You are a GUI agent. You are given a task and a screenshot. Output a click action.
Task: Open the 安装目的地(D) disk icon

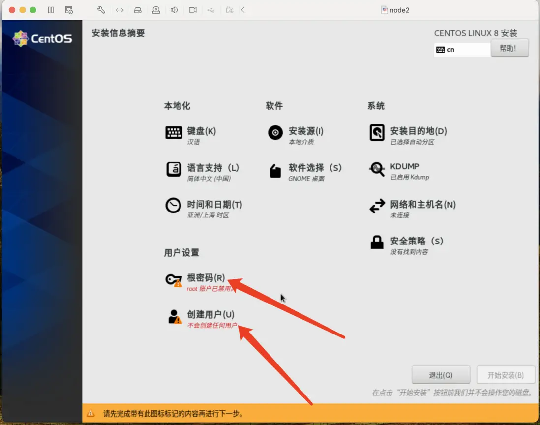[x=377, y=133]
